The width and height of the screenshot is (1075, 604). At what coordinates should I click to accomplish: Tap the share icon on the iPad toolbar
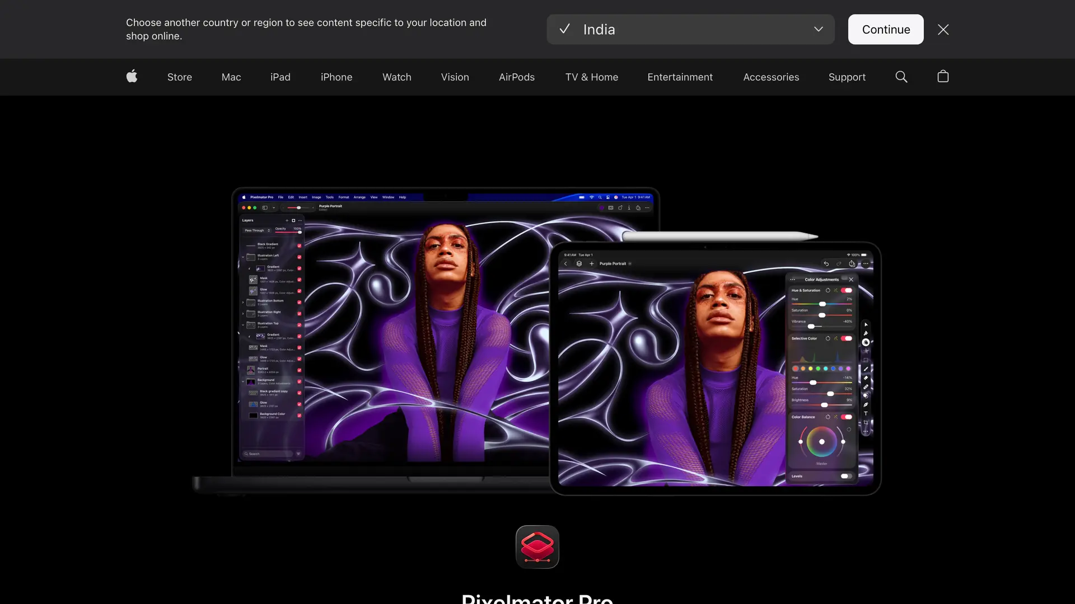tap(852, 263)
